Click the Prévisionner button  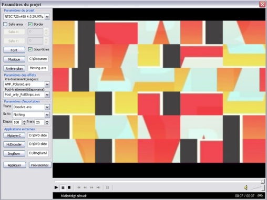click(40, 165)
